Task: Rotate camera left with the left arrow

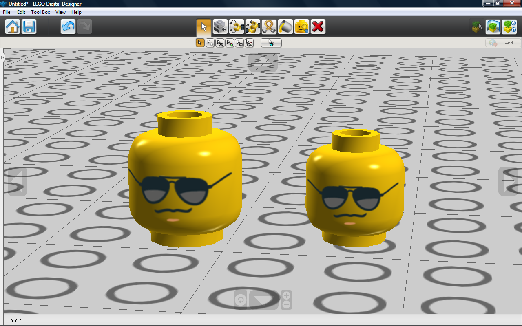Action: click(x=17, y=181)
